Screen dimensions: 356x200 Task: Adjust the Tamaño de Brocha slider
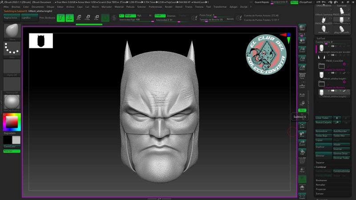[213, 20]
